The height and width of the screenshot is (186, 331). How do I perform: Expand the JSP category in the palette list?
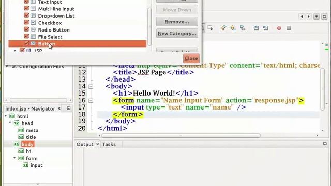(15, 51)
